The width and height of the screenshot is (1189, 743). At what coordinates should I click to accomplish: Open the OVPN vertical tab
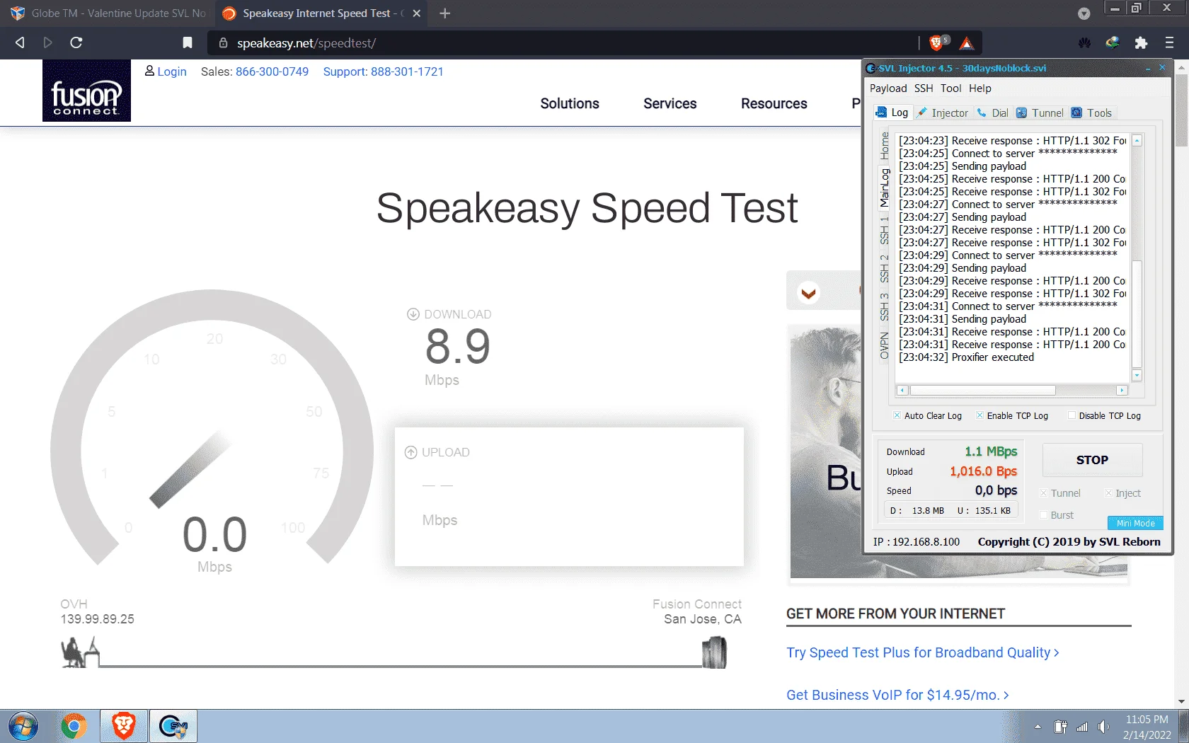click(x=885, y=346)
